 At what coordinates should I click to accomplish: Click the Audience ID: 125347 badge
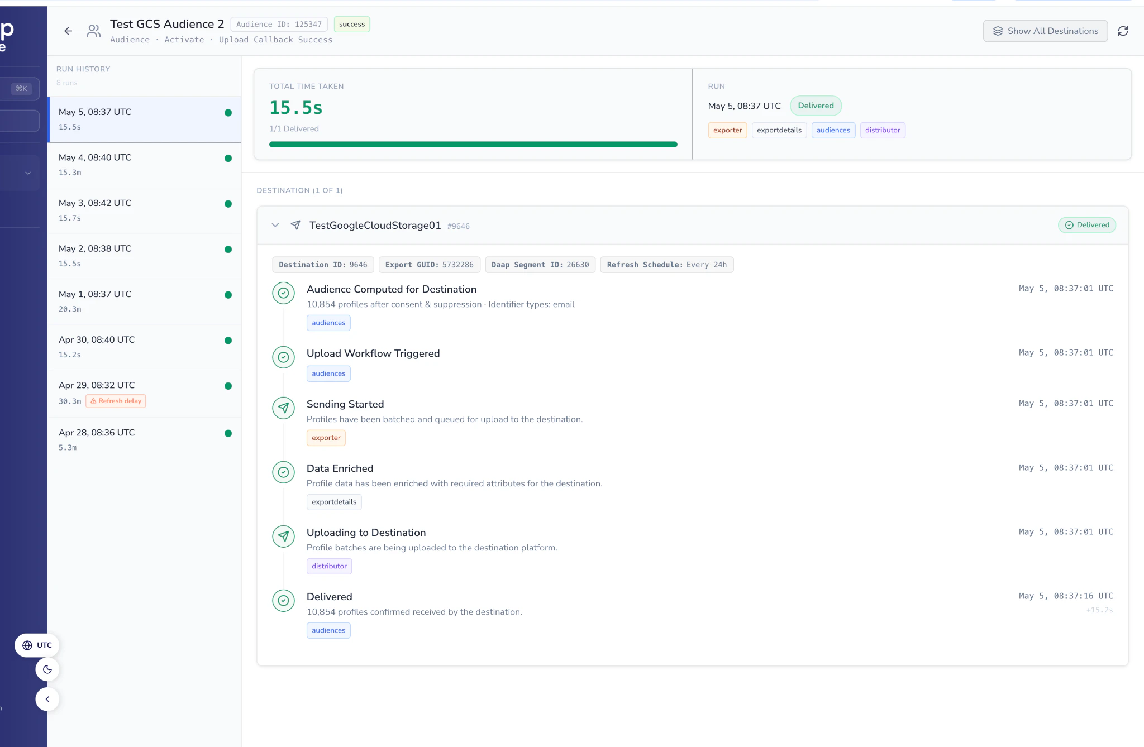tap(279, 25)
